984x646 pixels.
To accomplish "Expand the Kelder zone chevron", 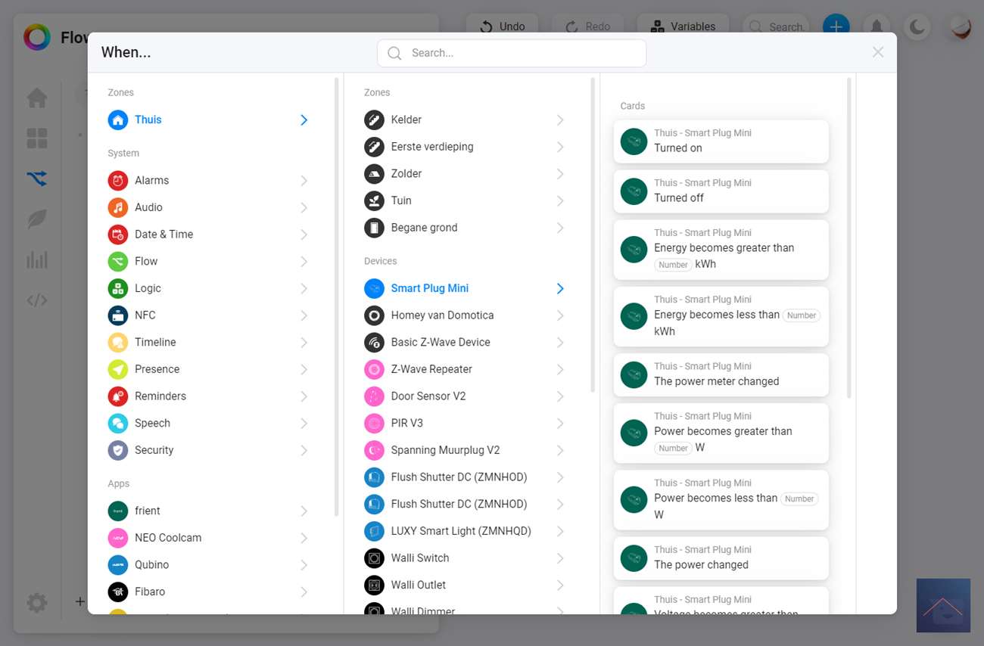I will 560,120.
